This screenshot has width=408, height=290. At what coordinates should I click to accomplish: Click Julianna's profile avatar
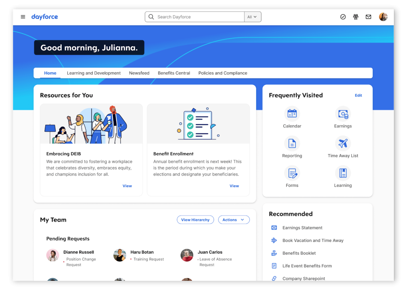[x=383, y=17]
